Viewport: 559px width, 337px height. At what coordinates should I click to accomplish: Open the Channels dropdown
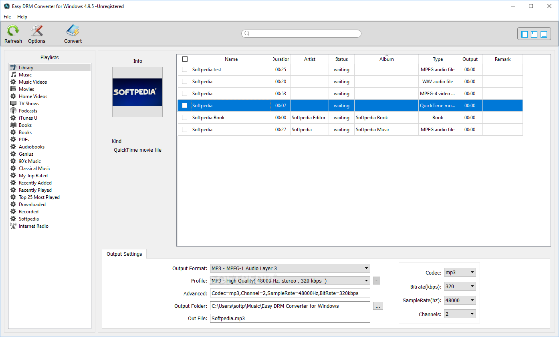pos(460,314)
